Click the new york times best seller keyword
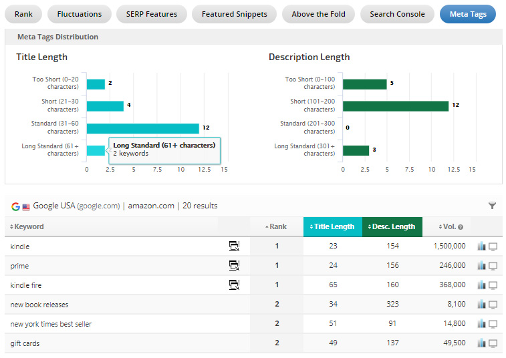Screen dimensions: 506x358 (x=51, y=324)
